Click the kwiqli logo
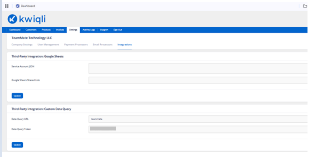This screenshot has height=159, width=311. [x=26, y=19]
